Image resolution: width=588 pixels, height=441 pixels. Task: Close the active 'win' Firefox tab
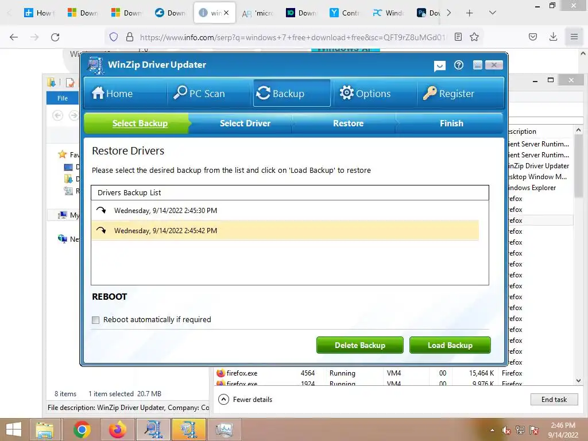pos(226,13)
